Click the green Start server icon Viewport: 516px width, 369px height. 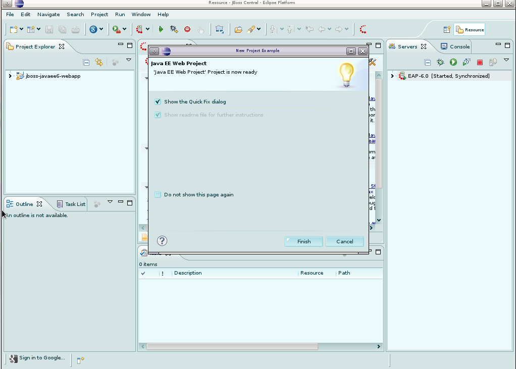coord(453,62)
